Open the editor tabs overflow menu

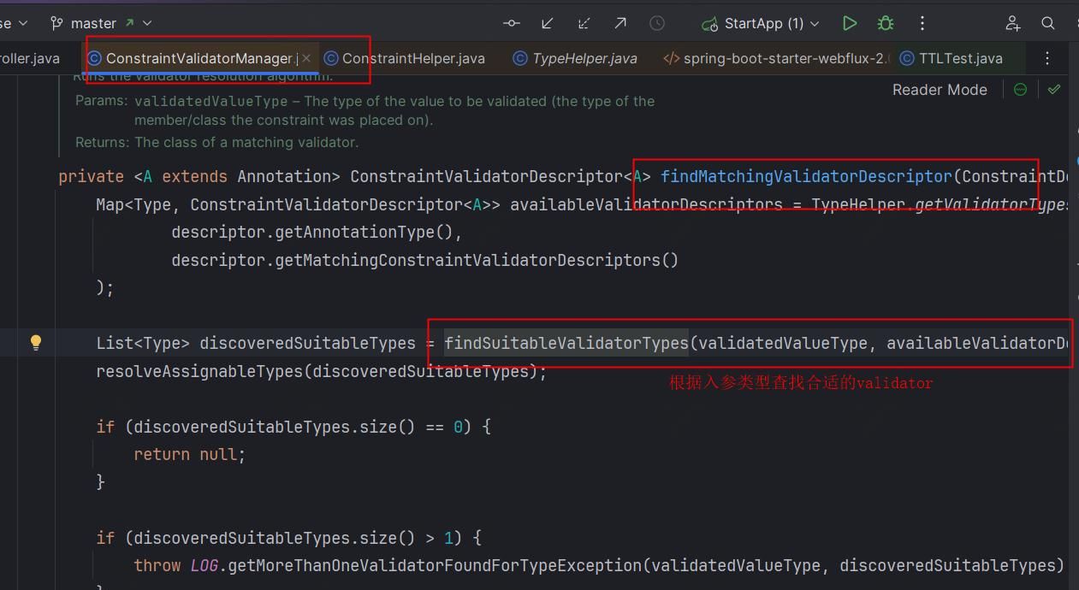click(x=1047, y=58)
